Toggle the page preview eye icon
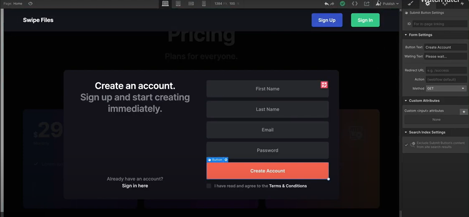The height and width of the screenshot is (217, 469). [30, 4]
